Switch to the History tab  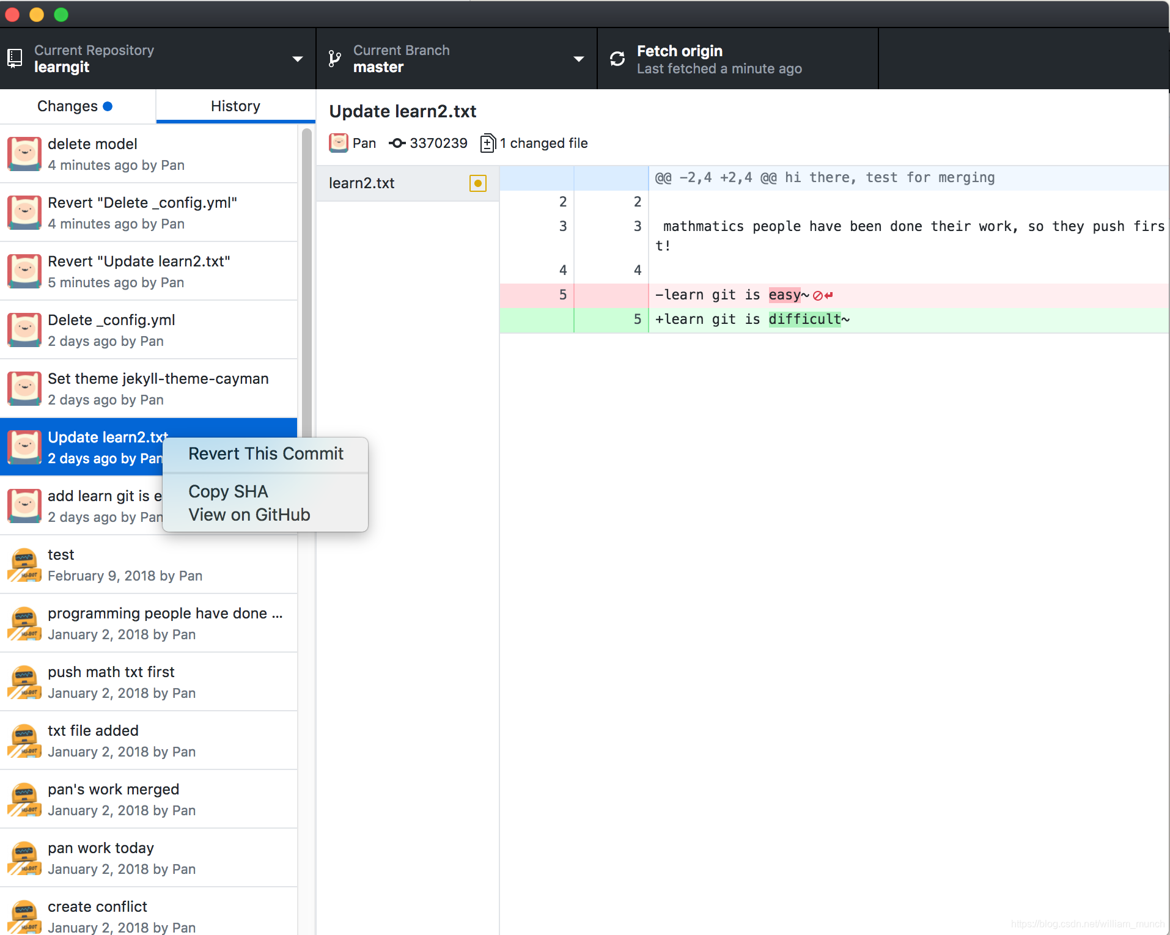pyautogui.click(x=236, y=106)
